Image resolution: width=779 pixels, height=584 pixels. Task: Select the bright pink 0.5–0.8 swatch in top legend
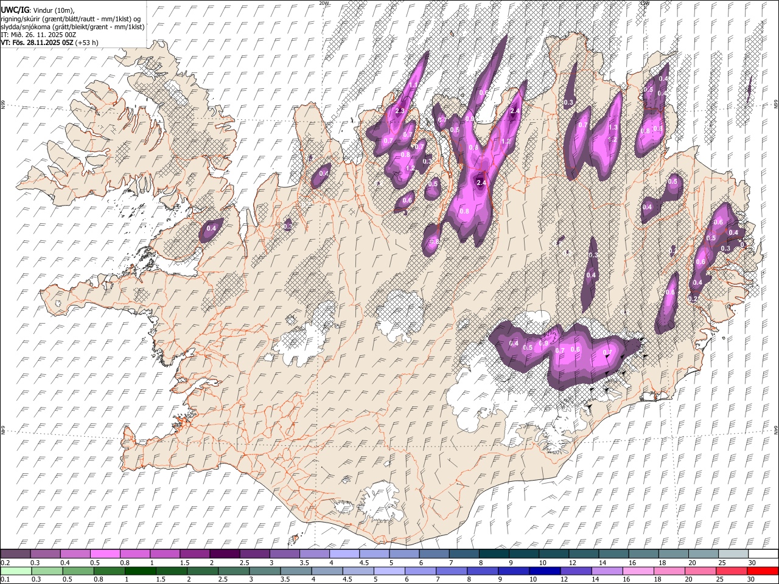pyautogui.click(x=105, y=554)
